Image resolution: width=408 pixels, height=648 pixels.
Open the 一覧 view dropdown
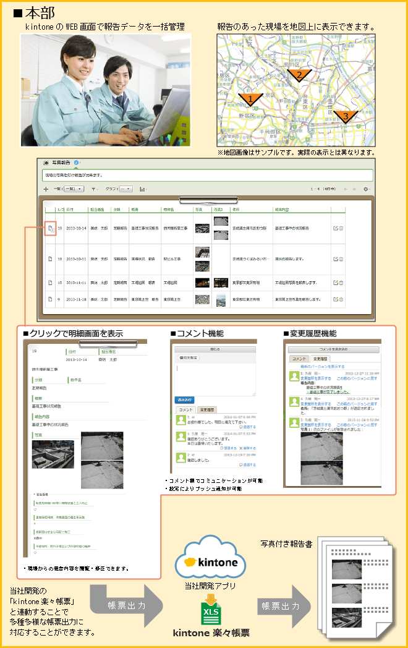pyautogui.click(x=74, y=189)
